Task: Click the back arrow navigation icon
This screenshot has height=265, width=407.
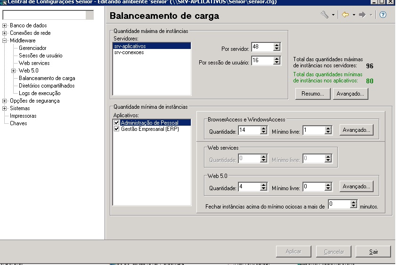Action: point(345,15)
